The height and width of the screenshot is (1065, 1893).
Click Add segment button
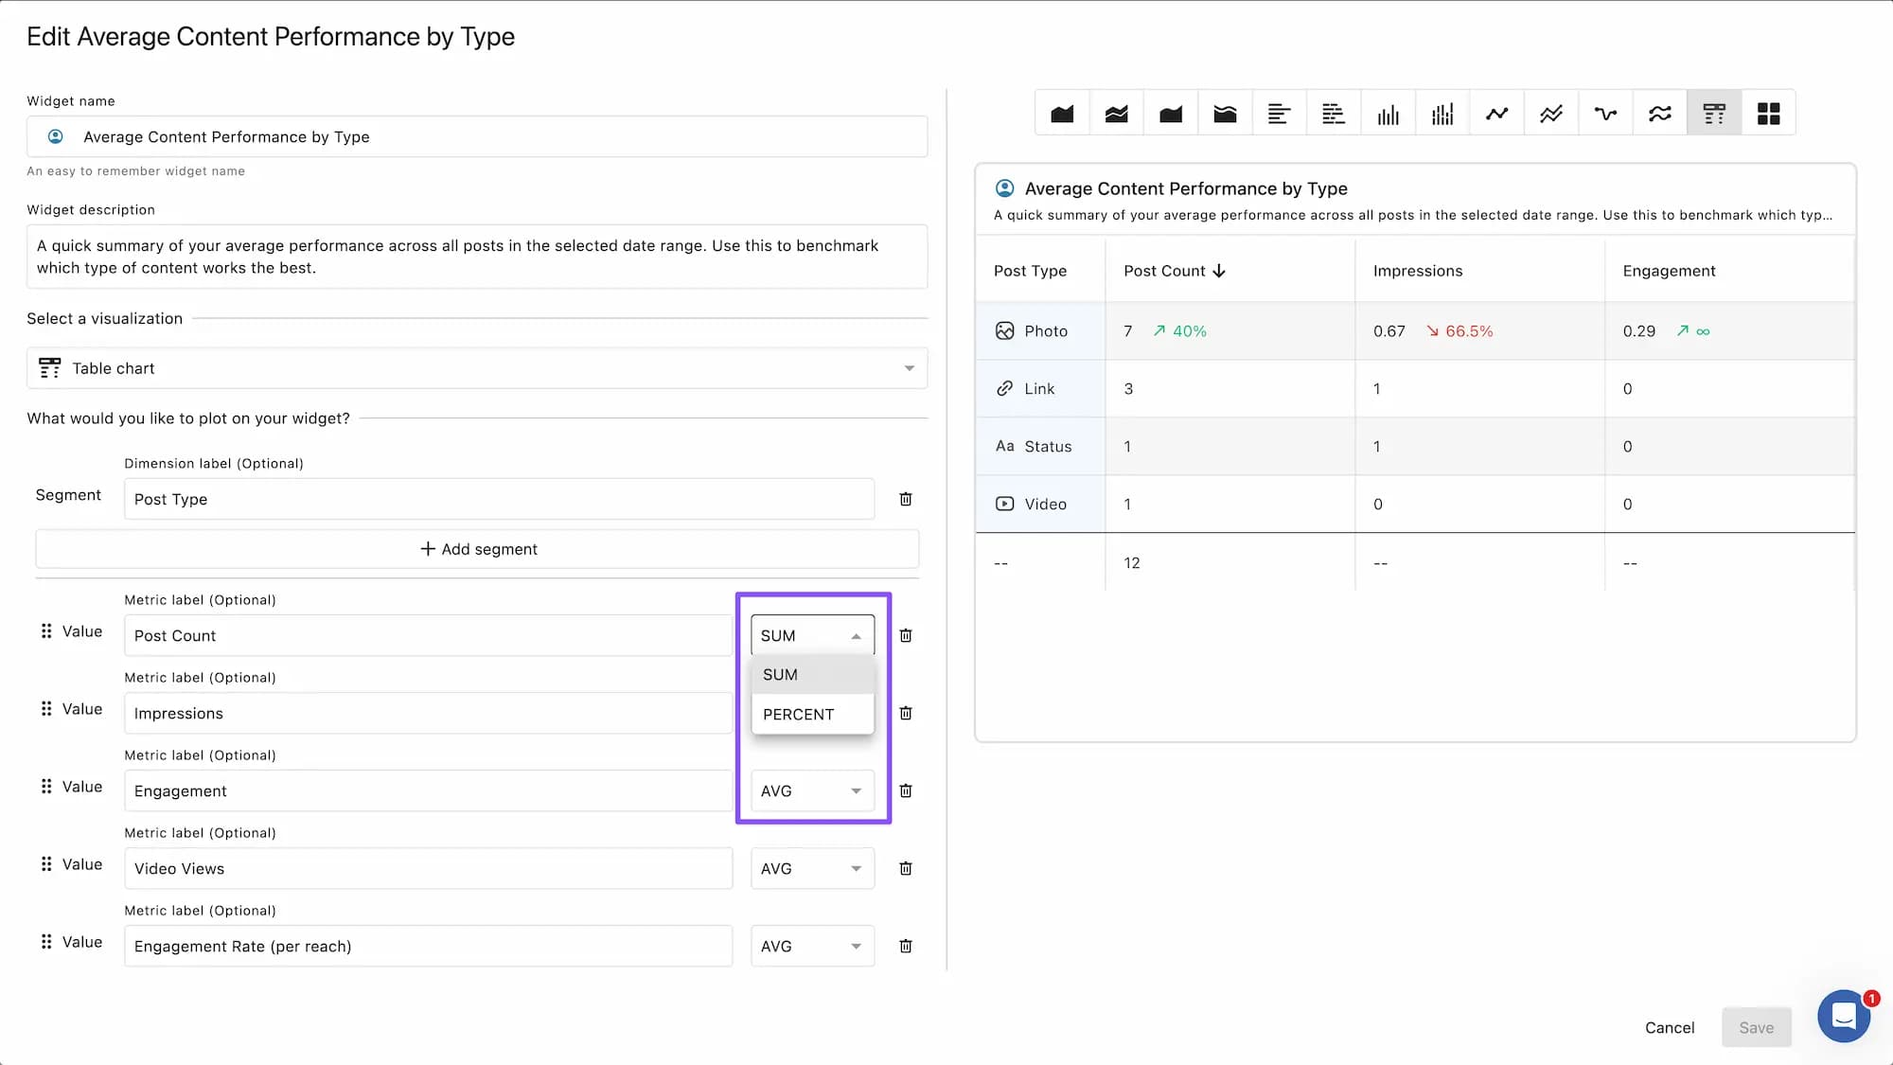pyautogui.click(x=477, y=549)
